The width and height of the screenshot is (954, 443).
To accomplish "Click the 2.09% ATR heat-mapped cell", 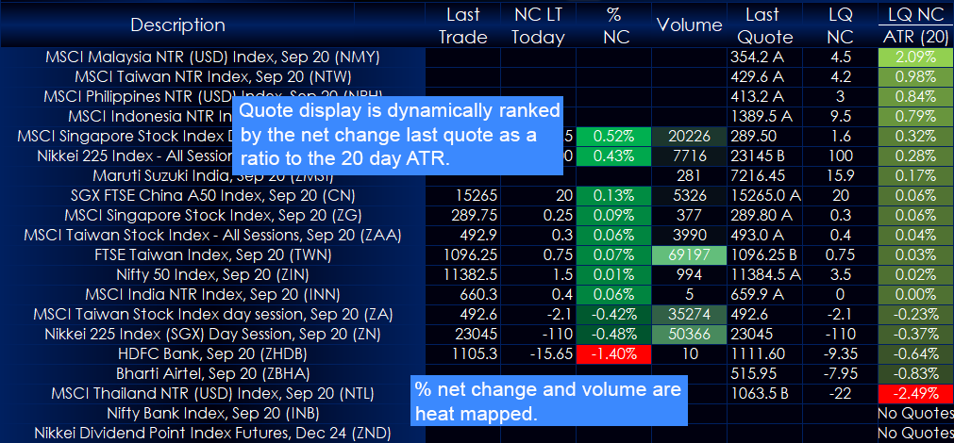I will (915, 57).
